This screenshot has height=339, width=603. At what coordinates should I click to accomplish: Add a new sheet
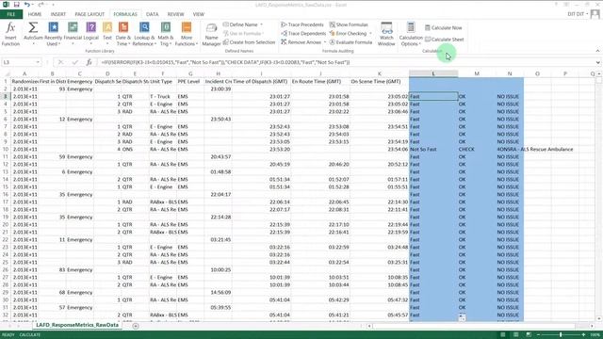pos(136,326)
